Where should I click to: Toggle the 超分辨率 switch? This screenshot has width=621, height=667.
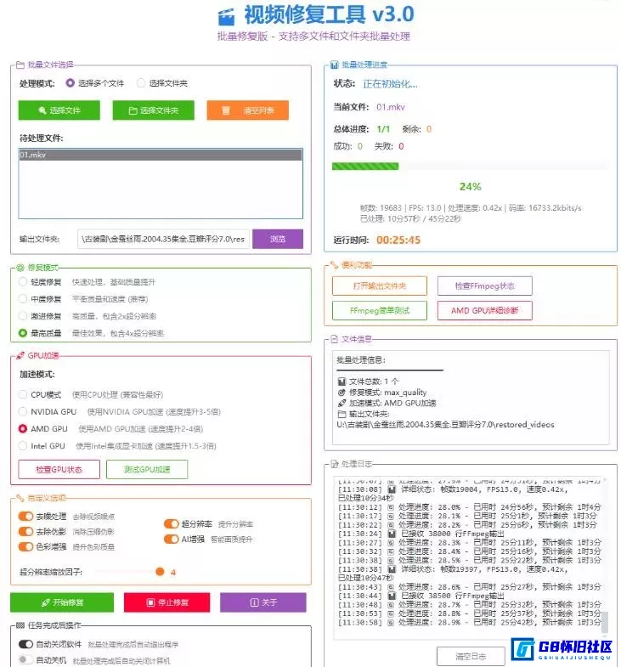(x=171, y=523)
